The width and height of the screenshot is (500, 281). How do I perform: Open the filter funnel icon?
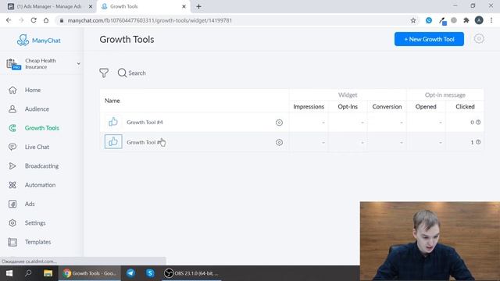point(104,73)
